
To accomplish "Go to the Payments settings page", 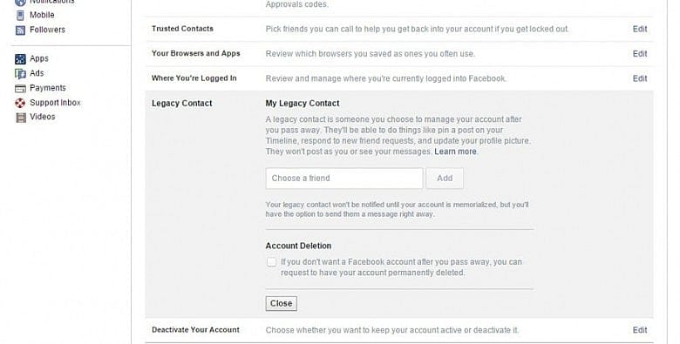I will (x=48, y=88).
